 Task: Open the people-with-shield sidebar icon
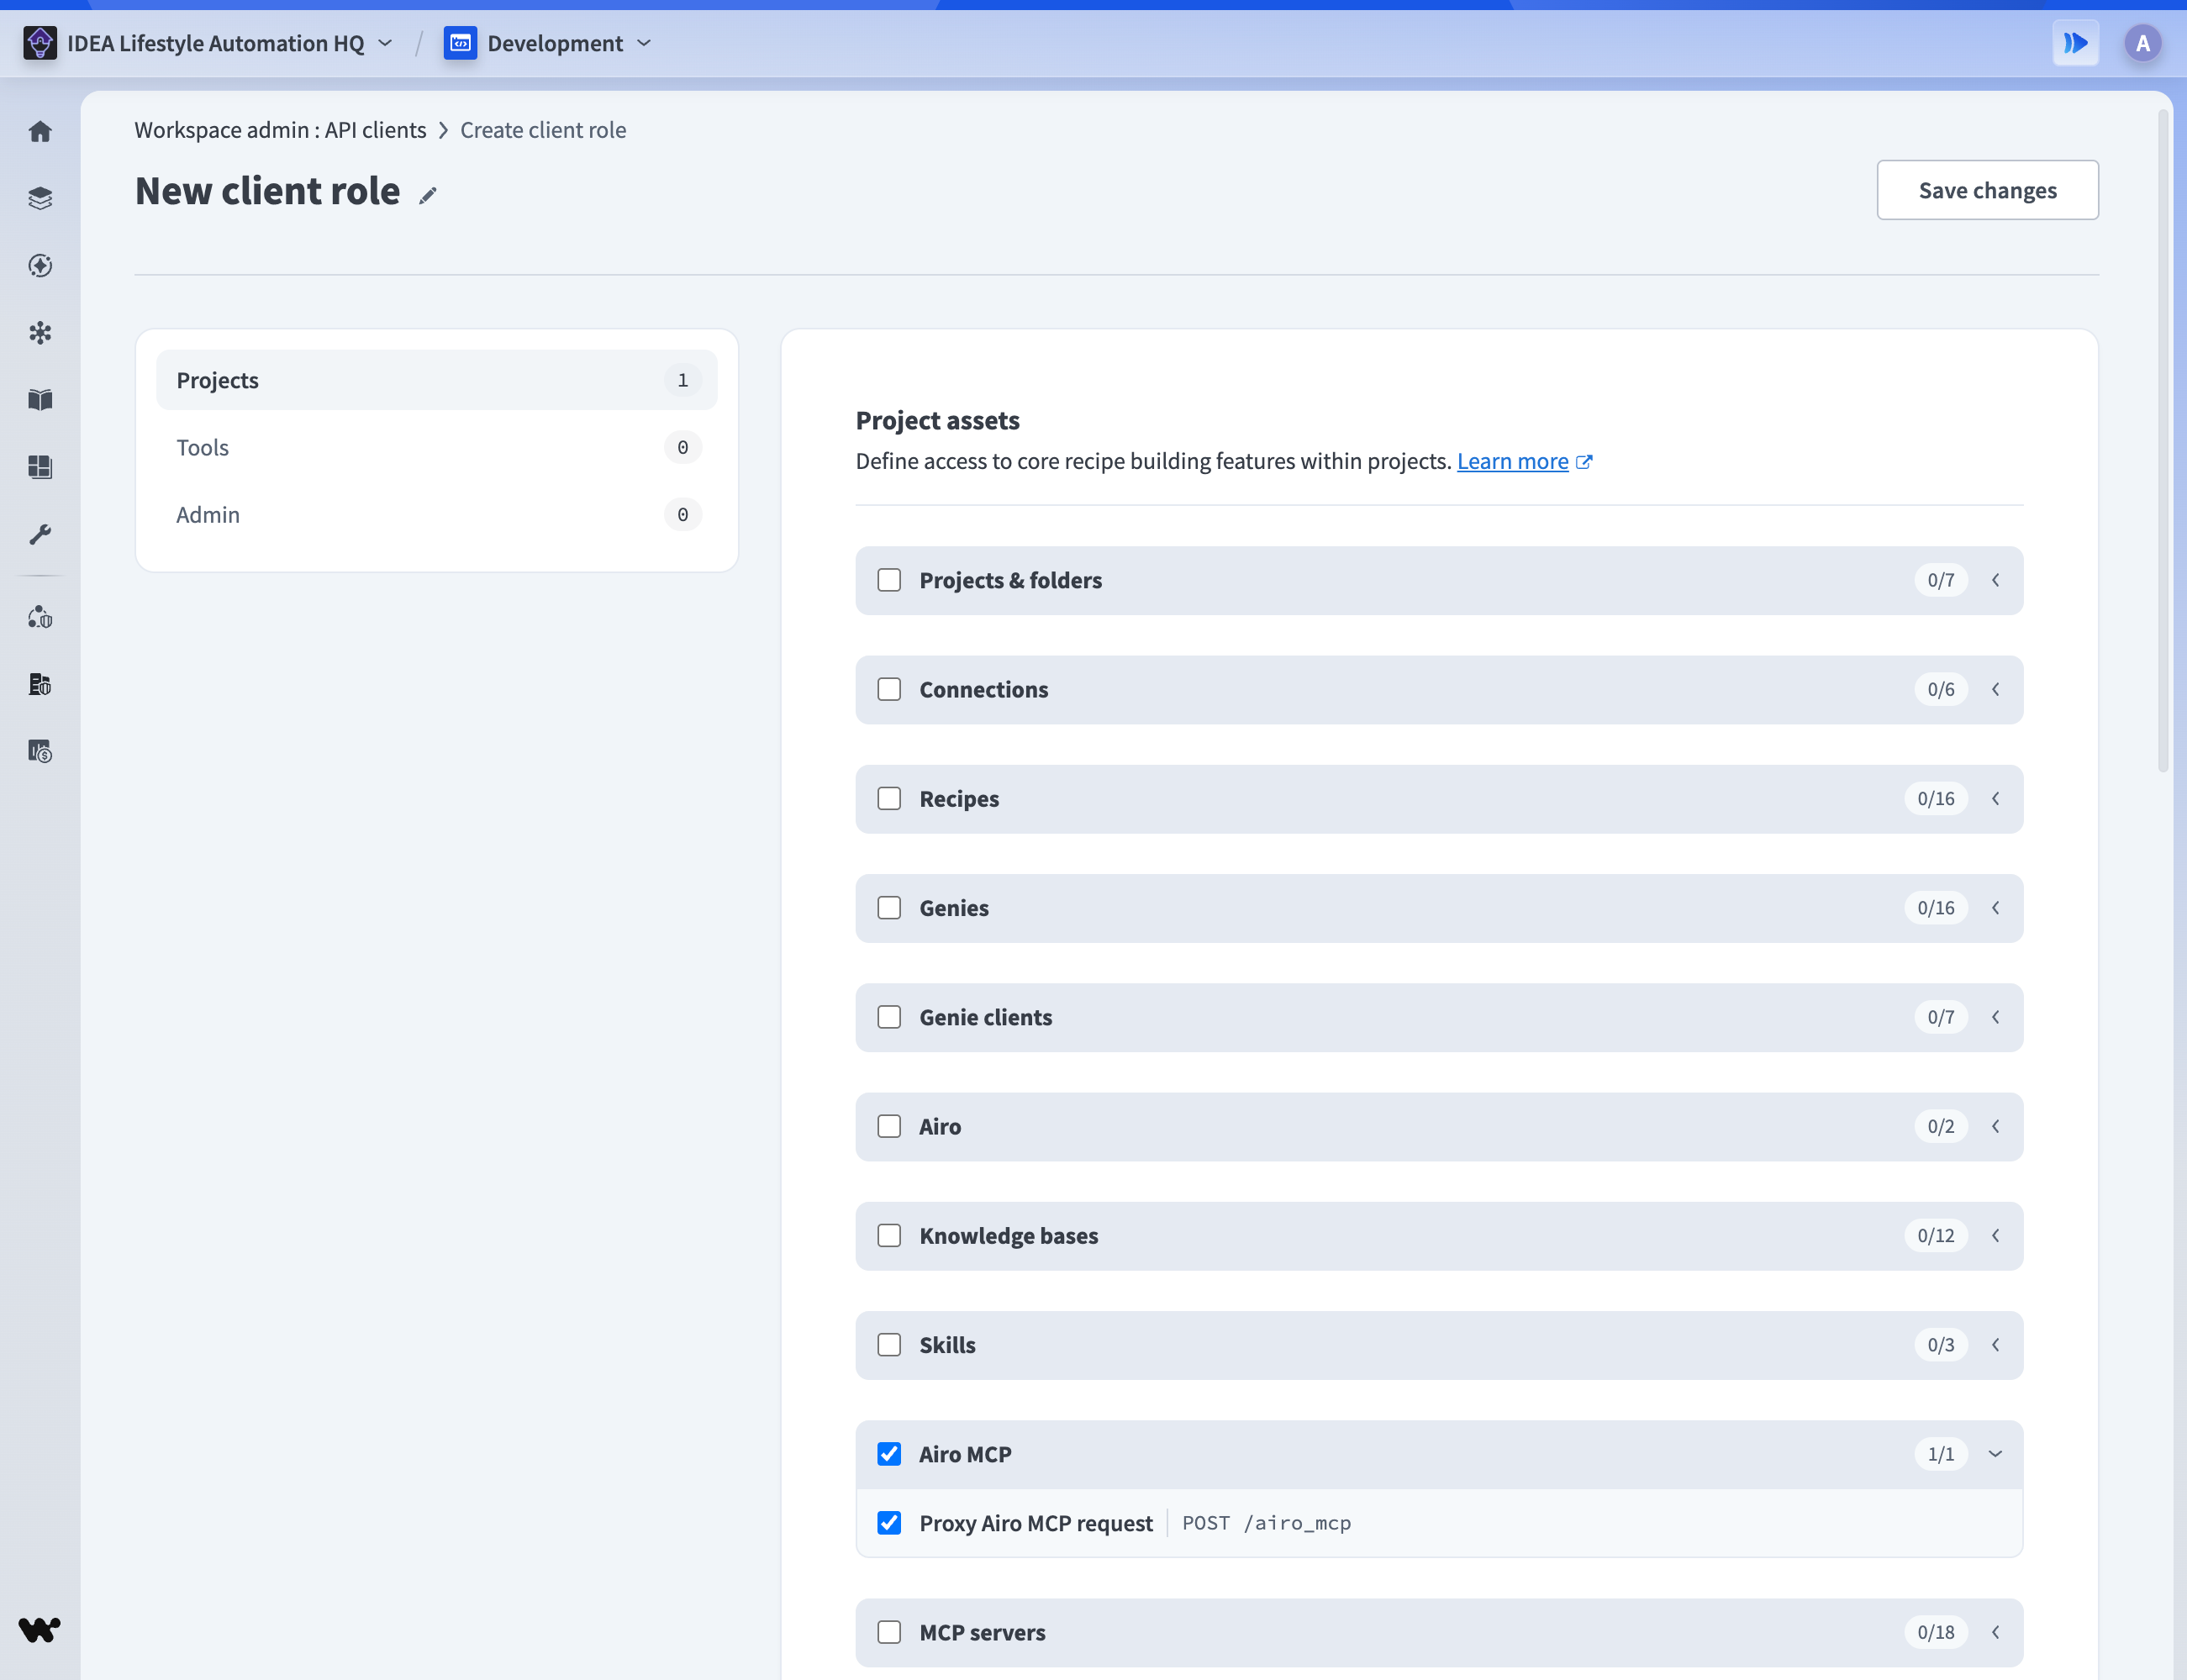(40, 617)
